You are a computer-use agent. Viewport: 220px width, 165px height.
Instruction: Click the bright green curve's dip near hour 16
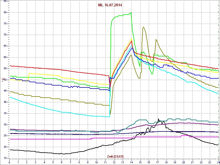click(152, 74)
